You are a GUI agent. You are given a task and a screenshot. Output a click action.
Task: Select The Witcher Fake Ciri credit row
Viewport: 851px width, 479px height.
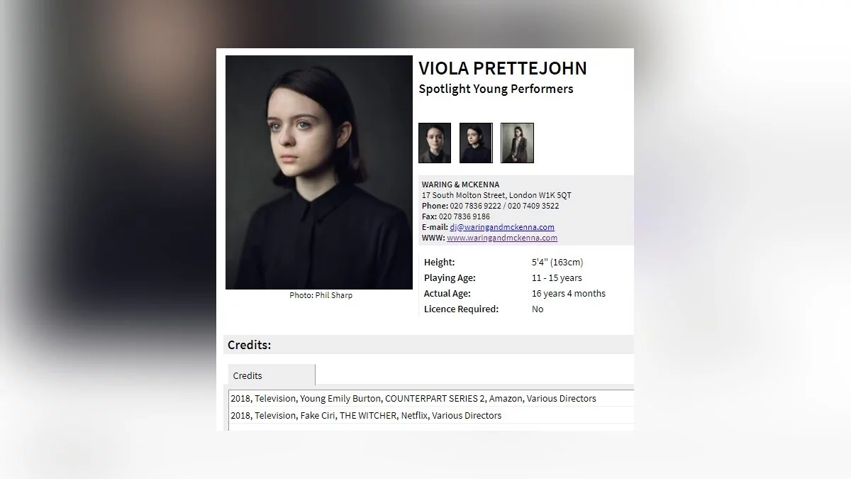click(366, 415)
